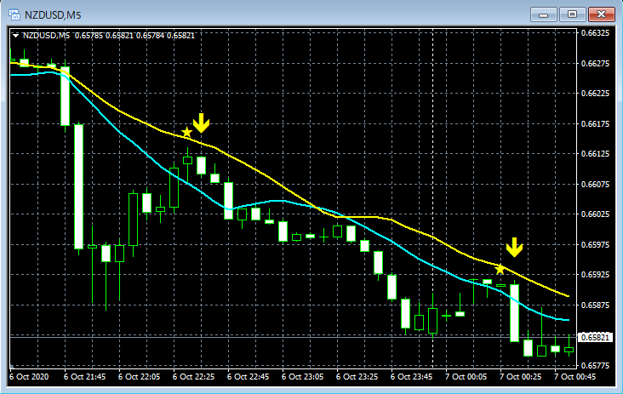
Task: Select the large bearish candle near 00:25
Action: coord(515,313)
